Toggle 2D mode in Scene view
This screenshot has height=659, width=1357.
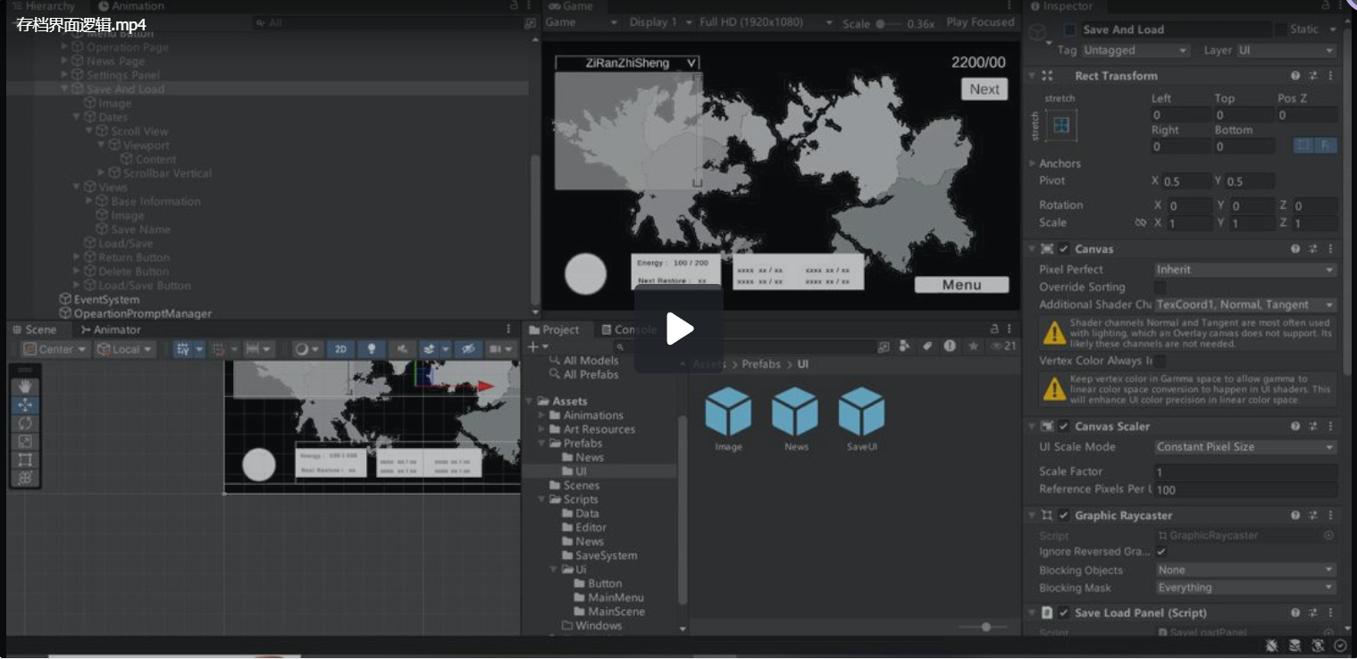point(340,349)
